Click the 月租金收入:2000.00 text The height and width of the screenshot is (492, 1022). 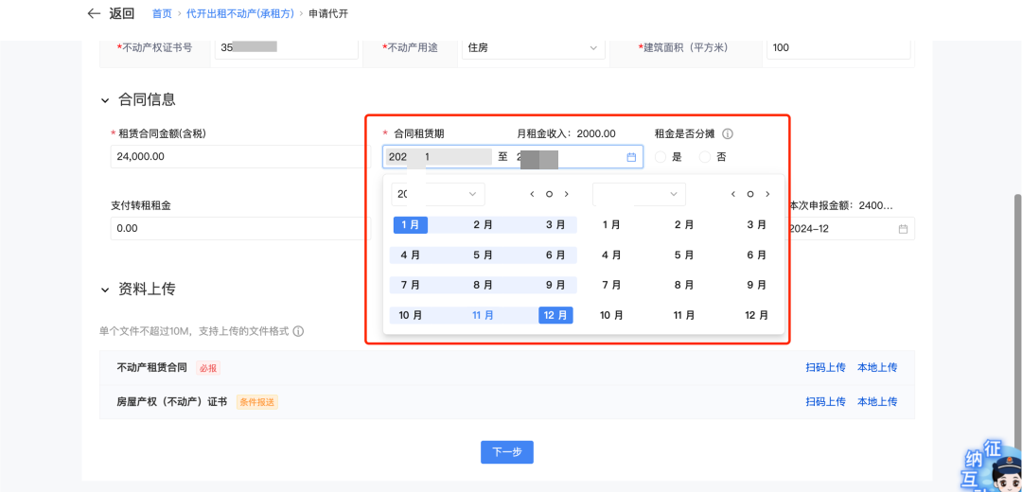[x=566, y=134]
